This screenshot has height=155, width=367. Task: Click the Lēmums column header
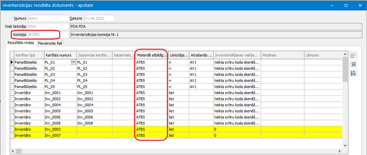(323, 55)
